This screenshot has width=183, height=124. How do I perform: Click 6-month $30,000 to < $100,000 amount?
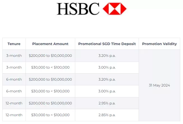(50, 91)
